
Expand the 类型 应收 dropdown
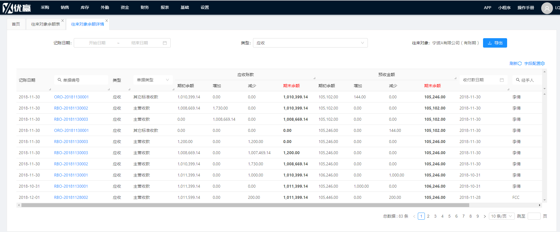(310, 43)
